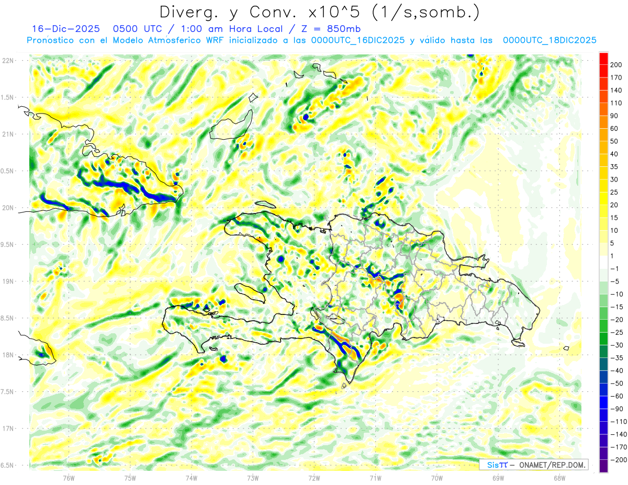The width and height of the screenshot is (628, 485).
Task: Click the '76W' longitude label
Action: point(69,478)
